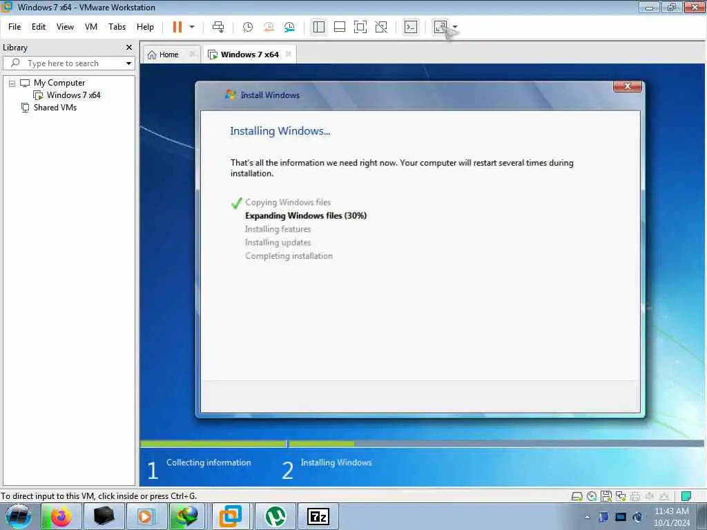Open the Help menu
Viewport: 707px width, 530px height.
point(145,27)
